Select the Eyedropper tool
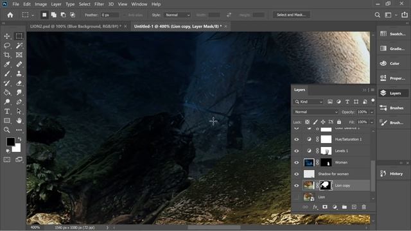 pyautogui.click(x=7, y=64)
